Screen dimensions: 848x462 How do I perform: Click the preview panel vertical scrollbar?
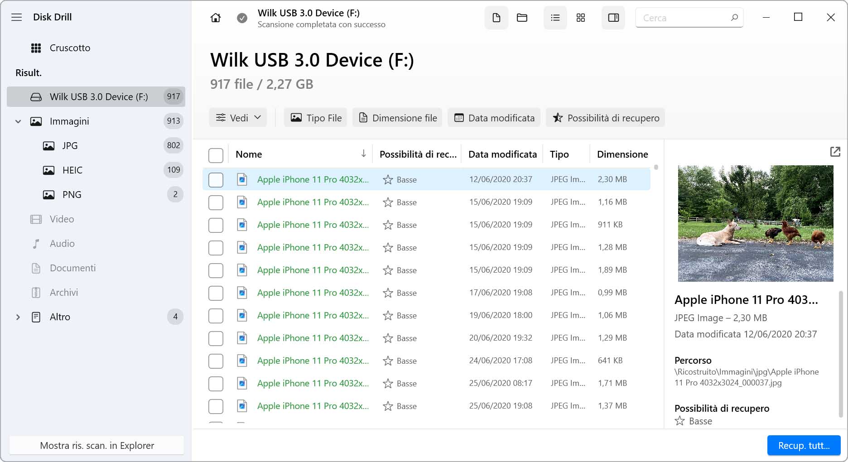click(x=841, y=354)
